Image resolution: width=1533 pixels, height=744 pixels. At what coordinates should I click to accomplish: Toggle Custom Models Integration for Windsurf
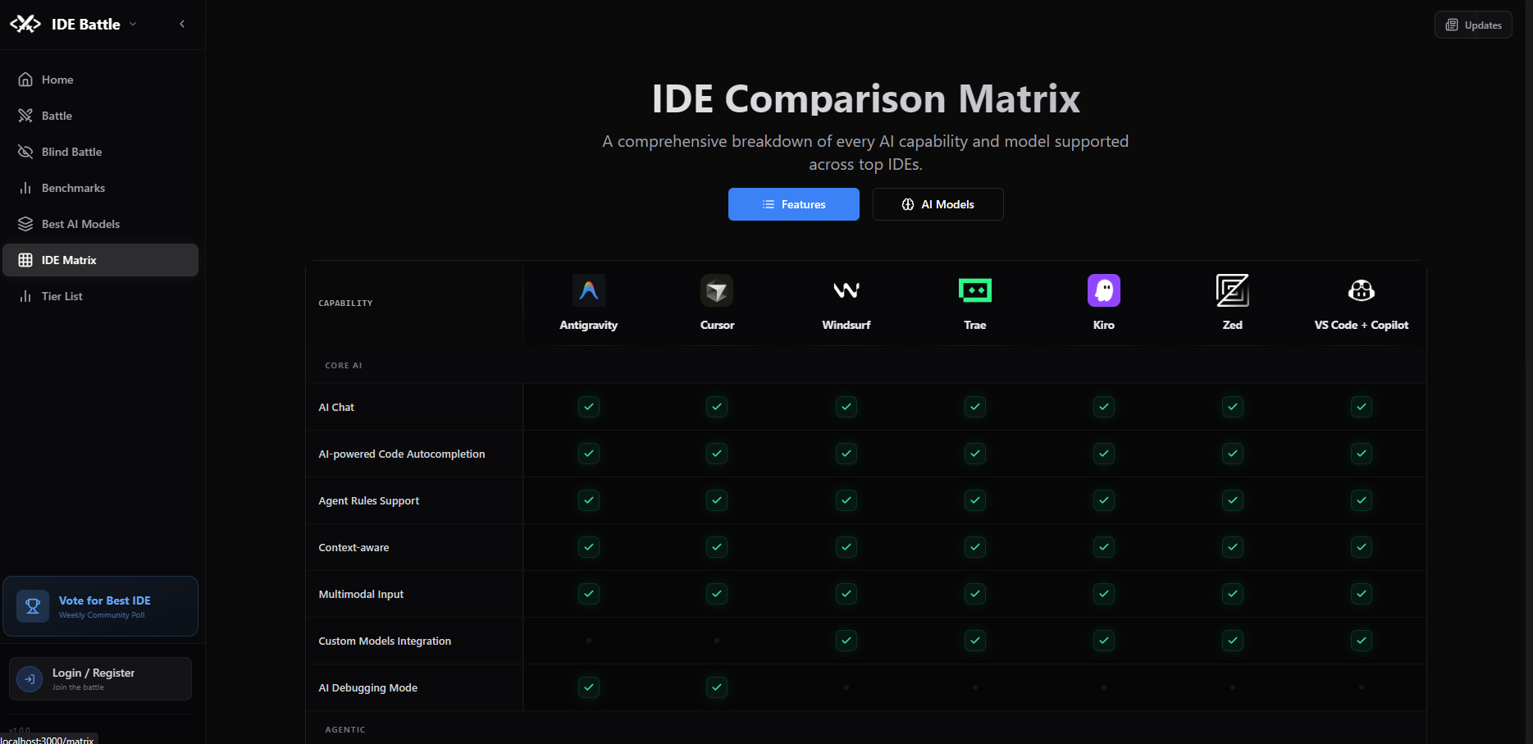click(x=846, y=641)
